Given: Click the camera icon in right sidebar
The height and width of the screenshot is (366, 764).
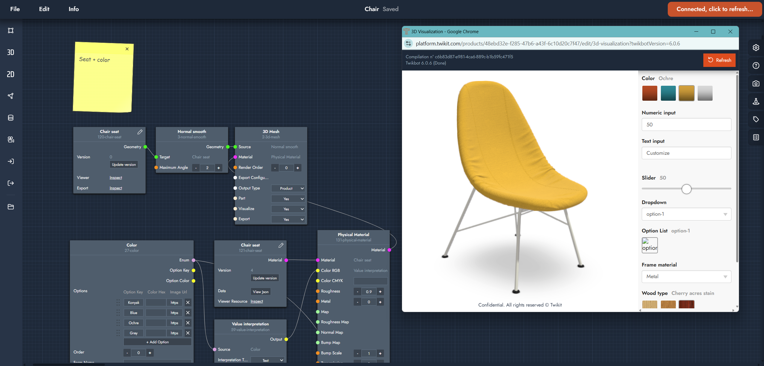Looking at the screenshot, I should pos(756,84).
